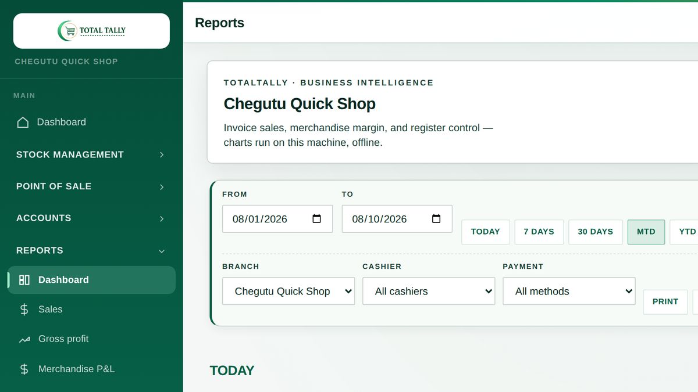The image size is (698, 392).
Task: Click the From date input 08/01/2026
Action: point(277,219)
